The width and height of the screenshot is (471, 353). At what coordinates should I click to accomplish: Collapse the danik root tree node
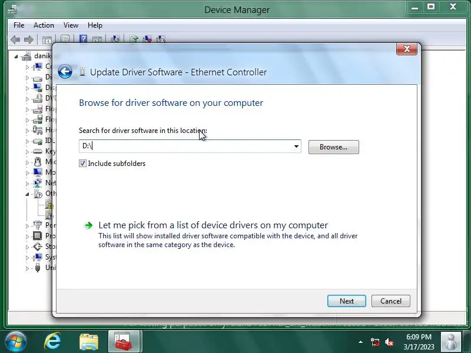point(16,56)
